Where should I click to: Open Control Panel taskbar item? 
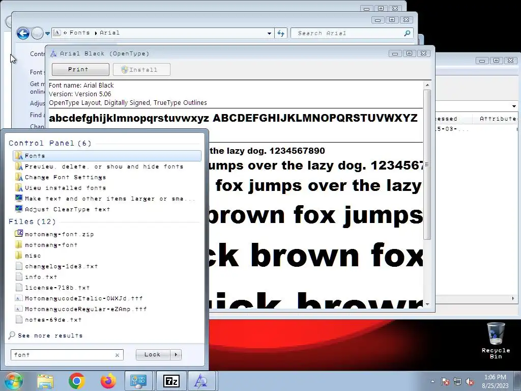coord(138,381)
